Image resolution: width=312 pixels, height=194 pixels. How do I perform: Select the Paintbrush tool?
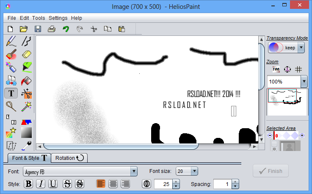(11, 54)
